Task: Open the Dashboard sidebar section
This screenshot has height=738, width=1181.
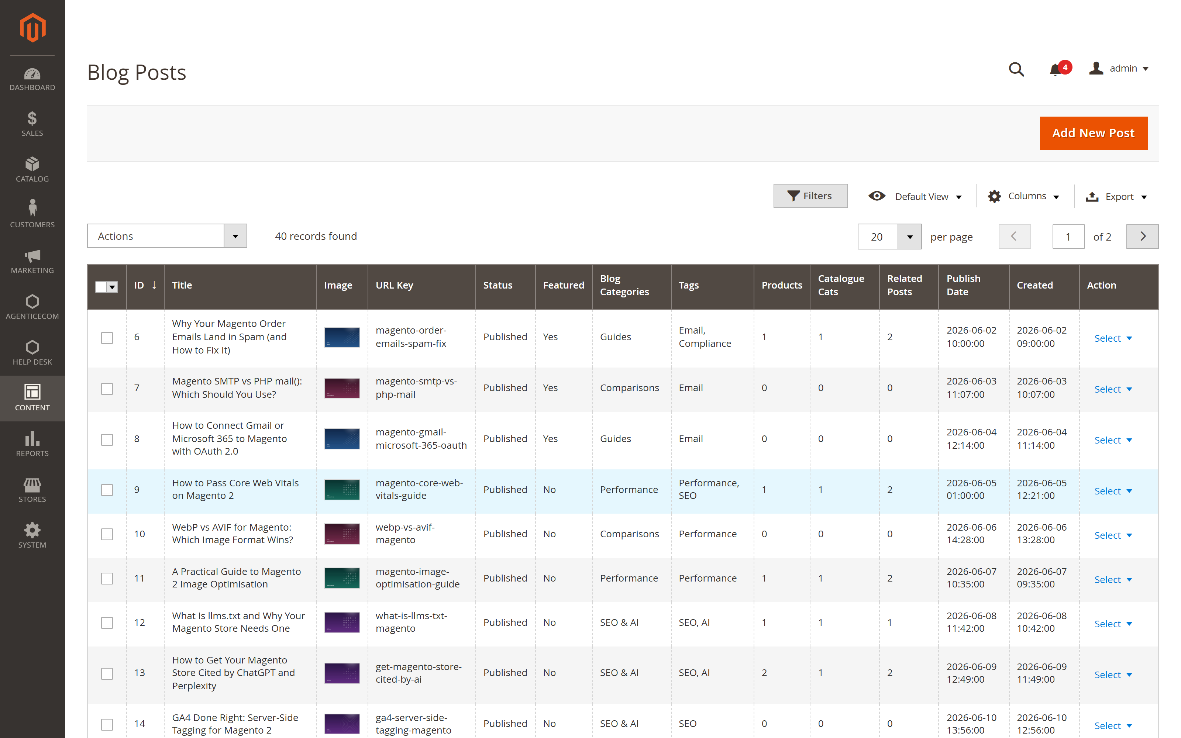Action: [x=32, y=79]
